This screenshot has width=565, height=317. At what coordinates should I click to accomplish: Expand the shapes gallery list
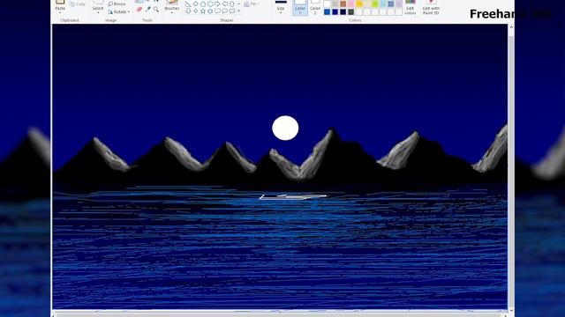pyautogui.click(x=239, y=11)
